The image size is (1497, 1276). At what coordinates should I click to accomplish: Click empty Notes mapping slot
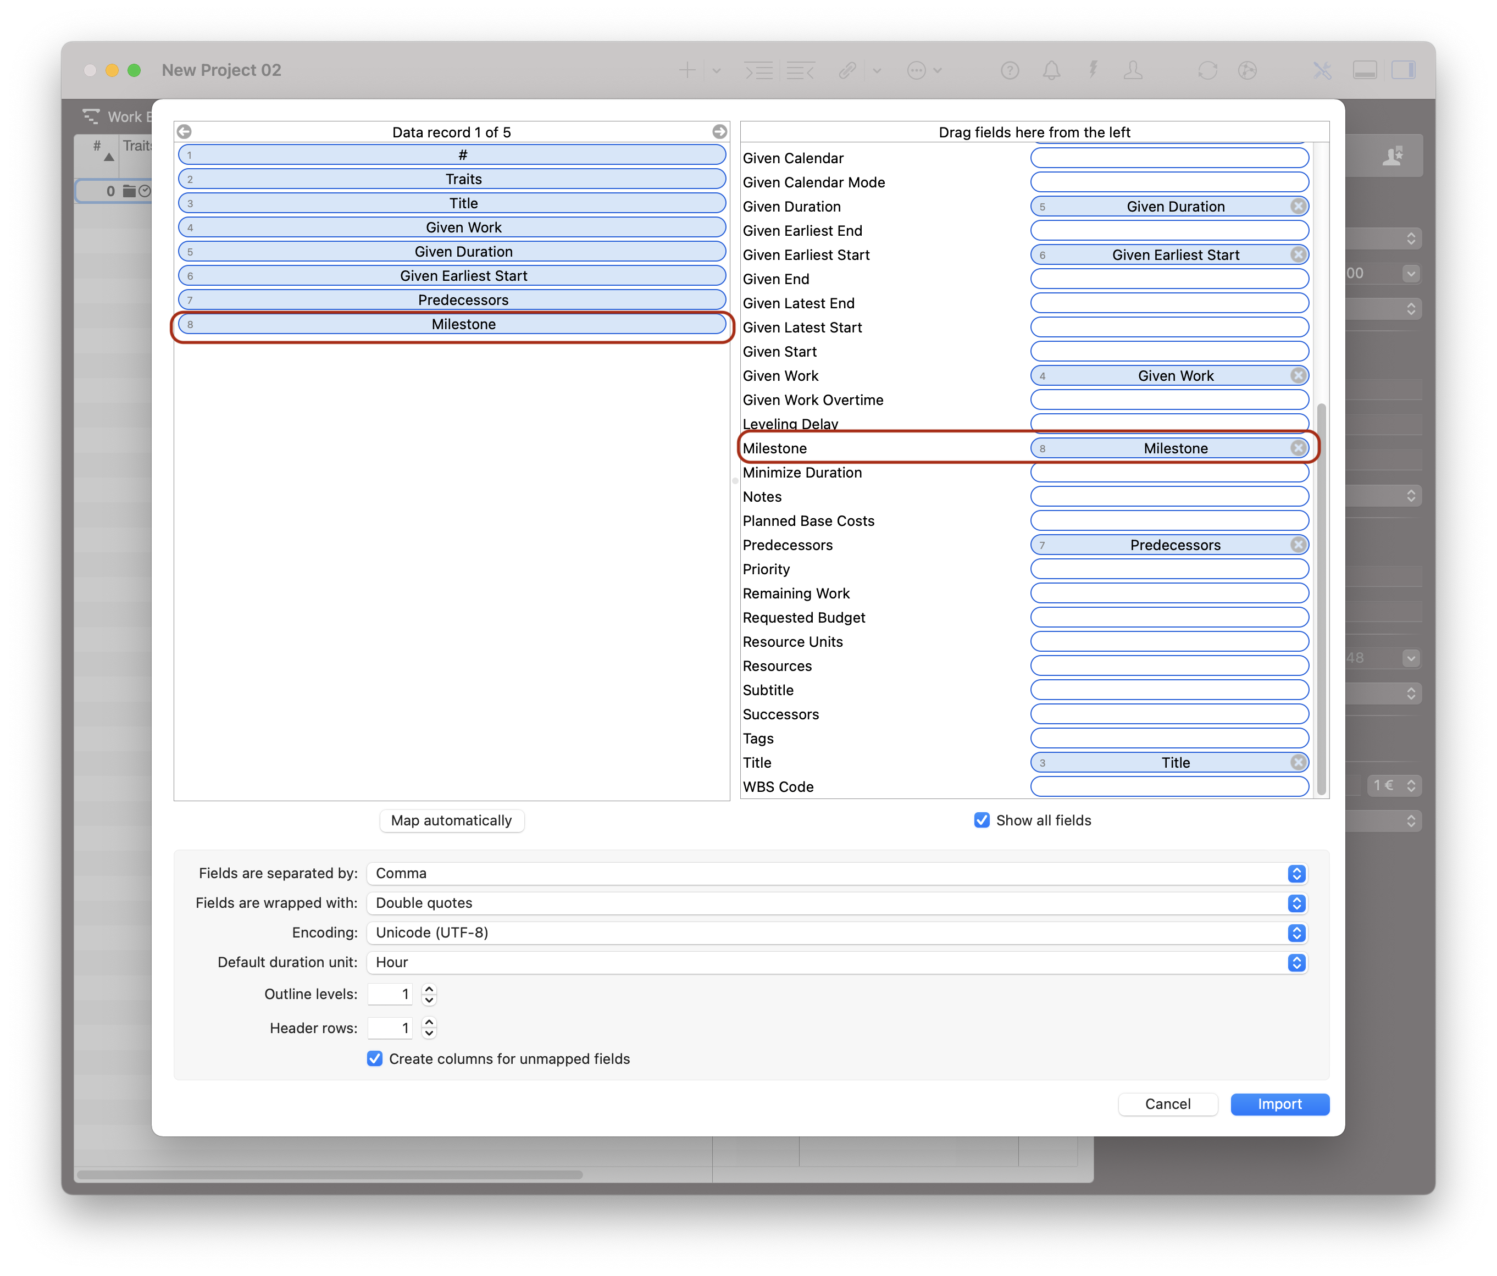tap(1169, 496)
